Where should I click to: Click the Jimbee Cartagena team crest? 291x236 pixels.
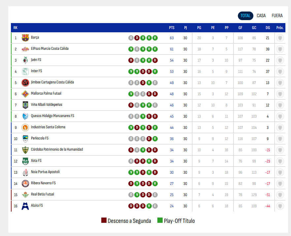[x=25, y=83]
